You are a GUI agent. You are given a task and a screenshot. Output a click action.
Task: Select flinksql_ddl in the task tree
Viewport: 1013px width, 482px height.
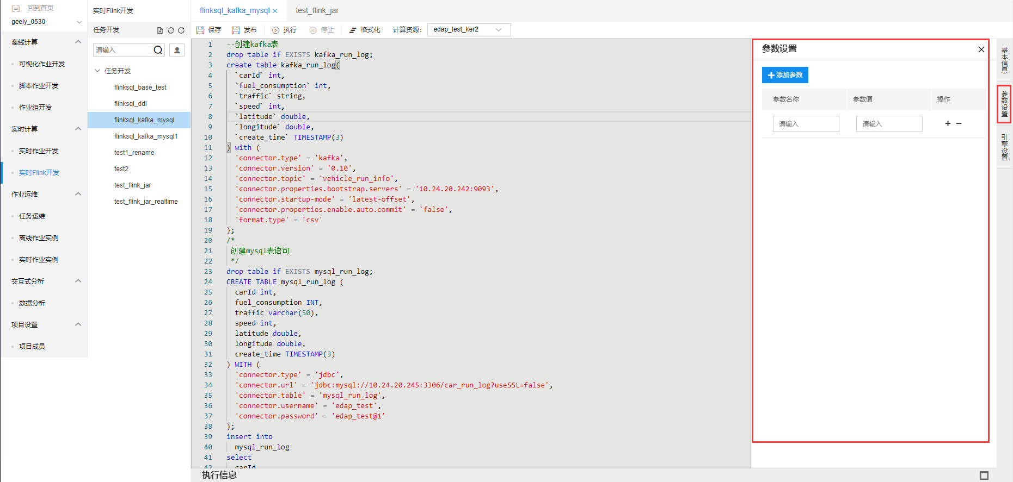point(131,104)
